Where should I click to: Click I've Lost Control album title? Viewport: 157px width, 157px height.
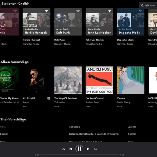click(x=95, y=98)
